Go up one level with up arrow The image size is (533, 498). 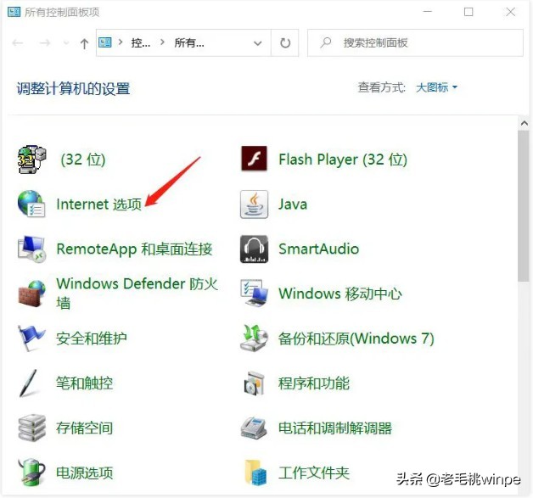(x=84, y=43)
